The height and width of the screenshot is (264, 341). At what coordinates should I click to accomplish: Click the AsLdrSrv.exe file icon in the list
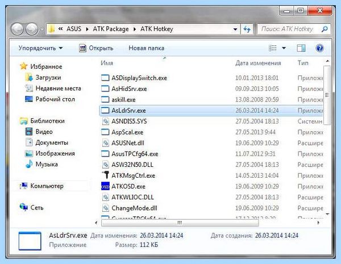click(x=105, y=110)
